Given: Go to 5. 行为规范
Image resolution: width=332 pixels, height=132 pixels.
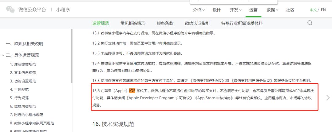Looking at the screenshot, I should (19, 98).
